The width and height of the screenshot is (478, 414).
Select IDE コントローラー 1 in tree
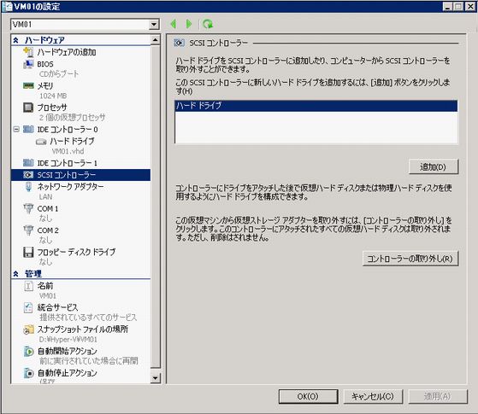click(67, 163)
